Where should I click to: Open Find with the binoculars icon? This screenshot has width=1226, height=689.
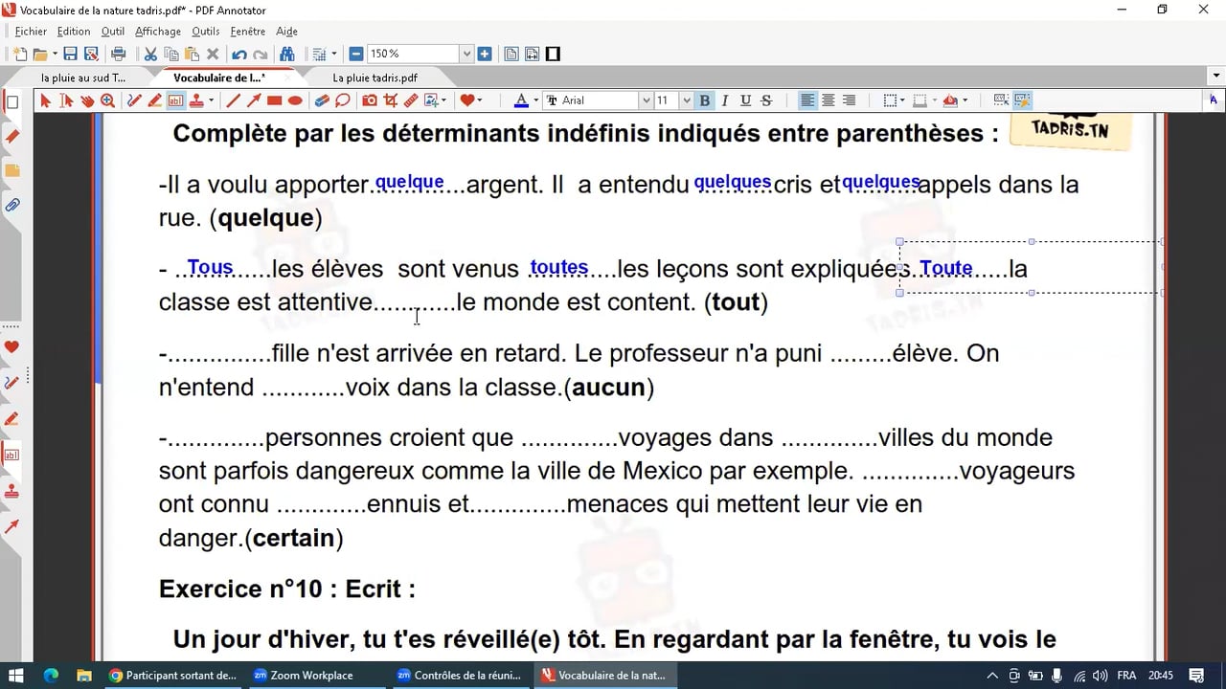click(x=286, y=54)
